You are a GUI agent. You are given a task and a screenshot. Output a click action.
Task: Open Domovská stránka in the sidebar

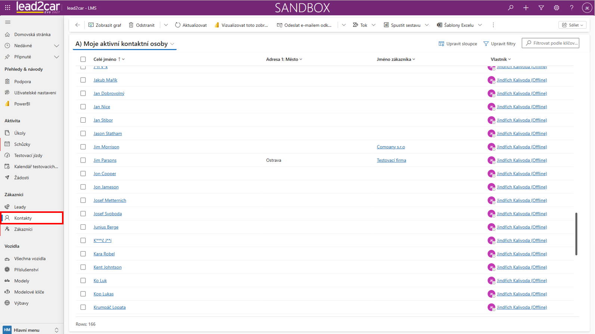[x=32, y=35]
